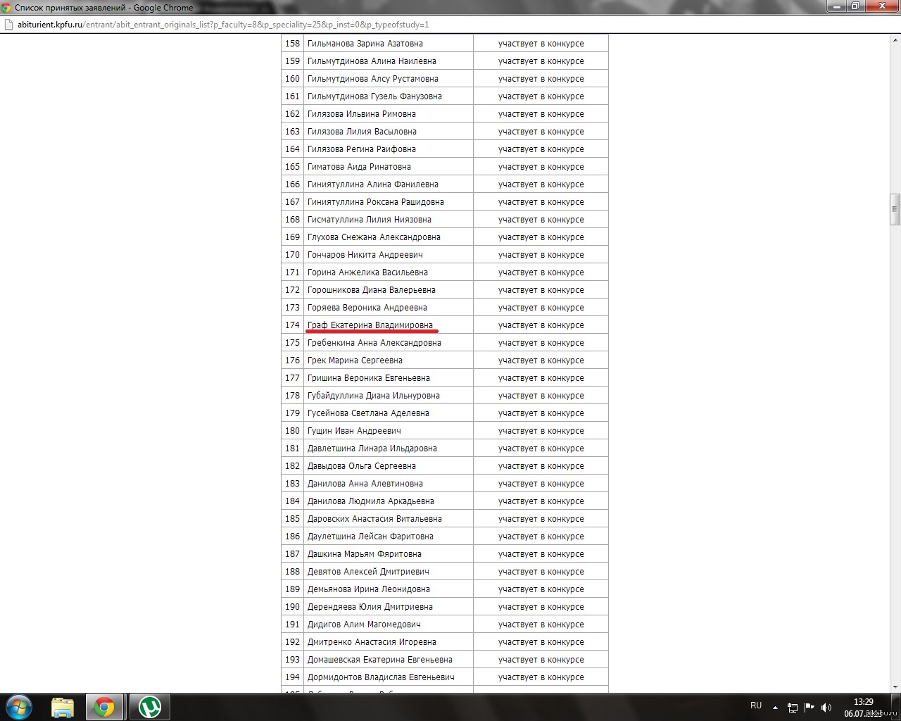901x721 pixels.
Task: Select name 'Домашевская Екатерина Евгеньевна'
Action: pos(380,660)
